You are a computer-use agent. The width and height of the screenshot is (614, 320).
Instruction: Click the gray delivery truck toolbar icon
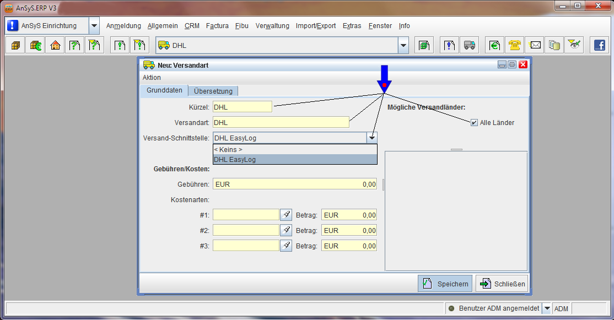tap(469, 45)
